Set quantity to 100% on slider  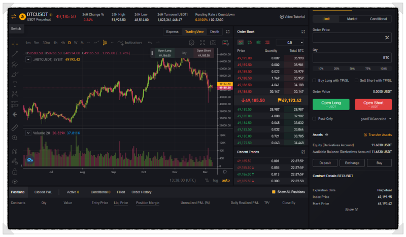point(384,69)
